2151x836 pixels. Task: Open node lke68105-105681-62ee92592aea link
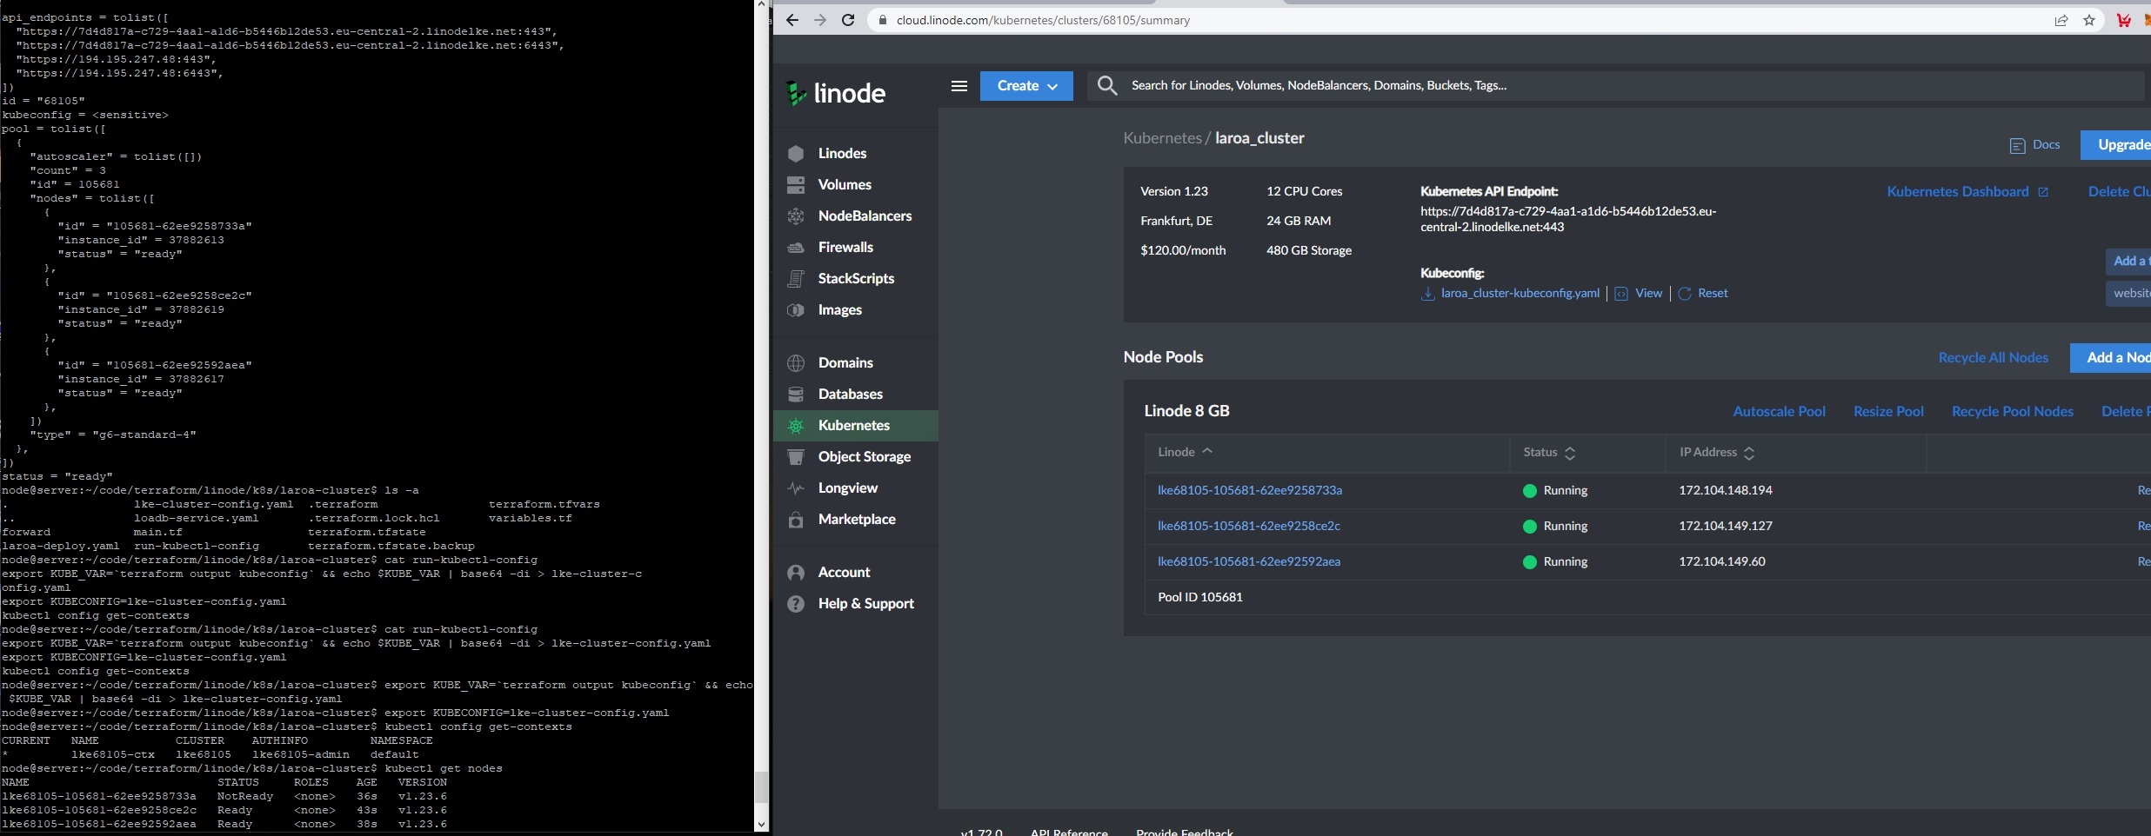point(1248,561)
